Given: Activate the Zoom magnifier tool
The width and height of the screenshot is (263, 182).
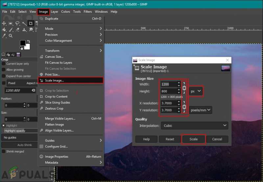Looking at the screenshot, I should pos(11,36).
